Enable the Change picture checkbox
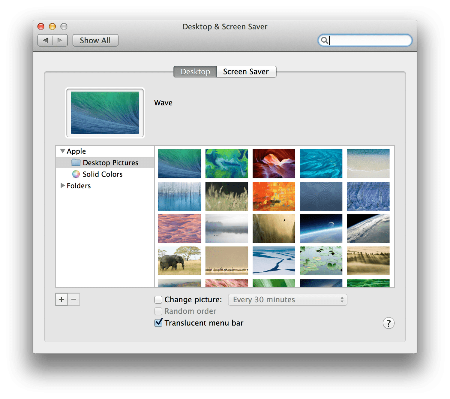 coord(158,300)
